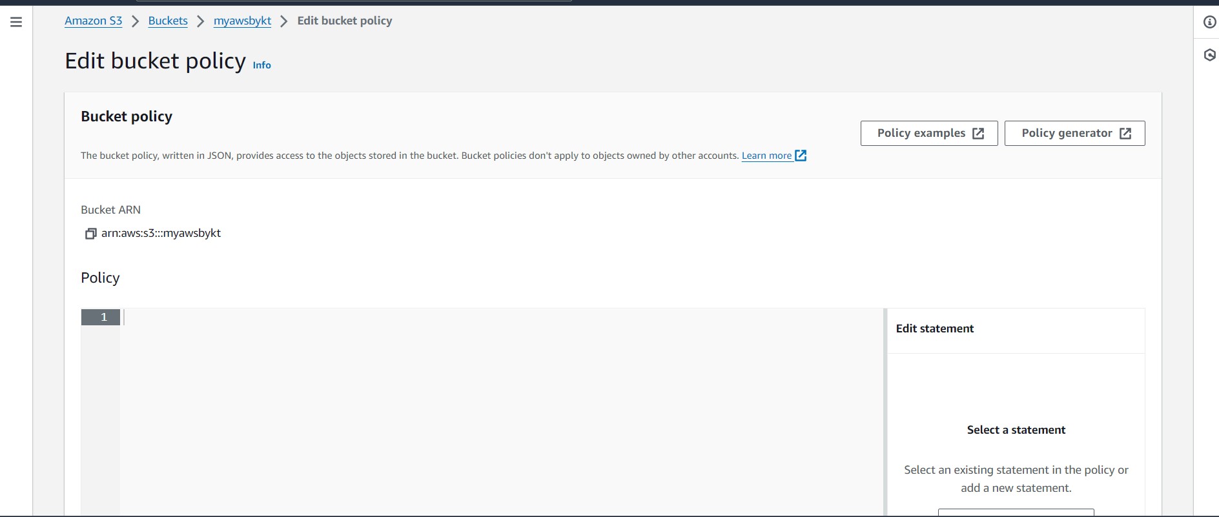Click the Edit bucket policy breadcrumb text

click(344, 21)
